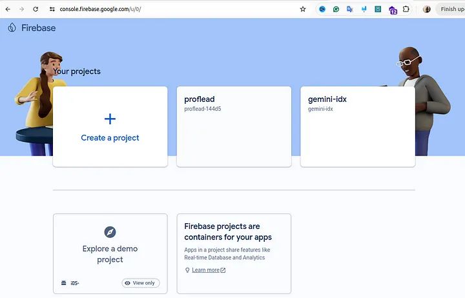This screenshot has width=465, height=298.
Task: Open the Chrome profile avatar
Action: [x=427, y=9]
